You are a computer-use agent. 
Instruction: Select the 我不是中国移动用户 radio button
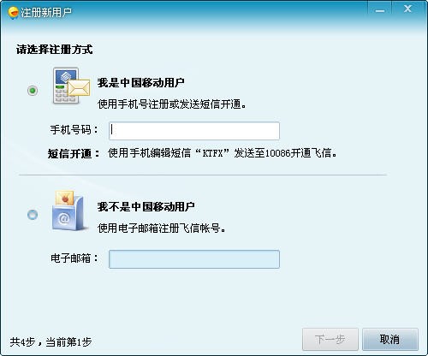[x=33, y=214]
